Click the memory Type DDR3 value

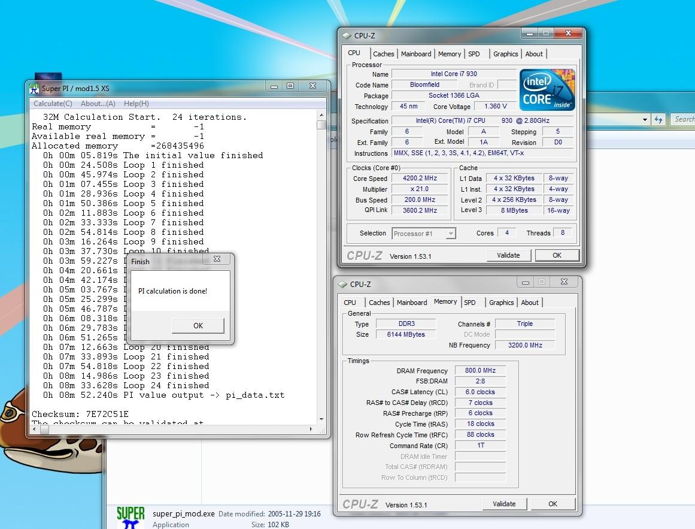(406, 324)
